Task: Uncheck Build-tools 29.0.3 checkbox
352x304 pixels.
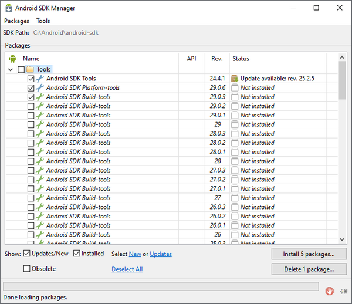Action: click(x=31, y=97)
